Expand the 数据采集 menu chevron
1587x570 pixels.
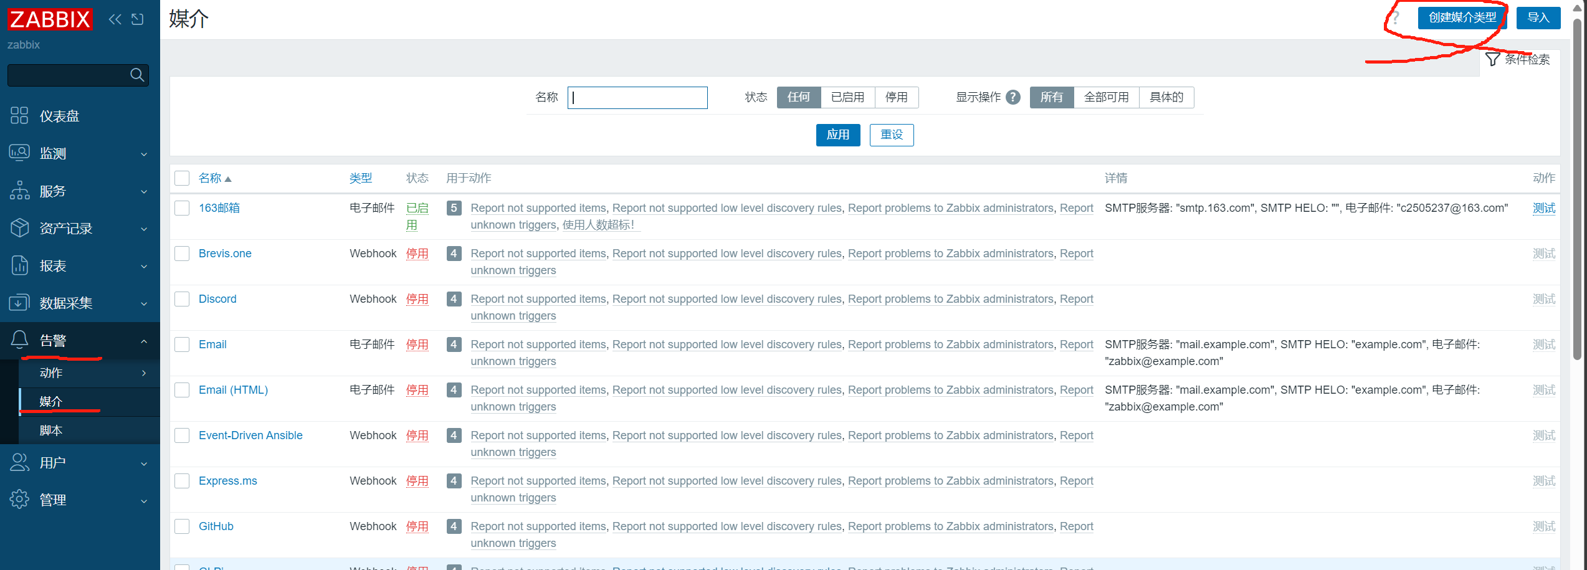pos(144,303)
